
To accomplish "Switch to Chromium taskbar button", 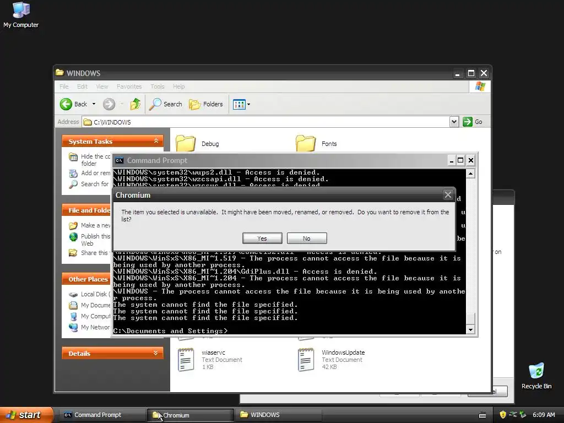I will 190,415.
